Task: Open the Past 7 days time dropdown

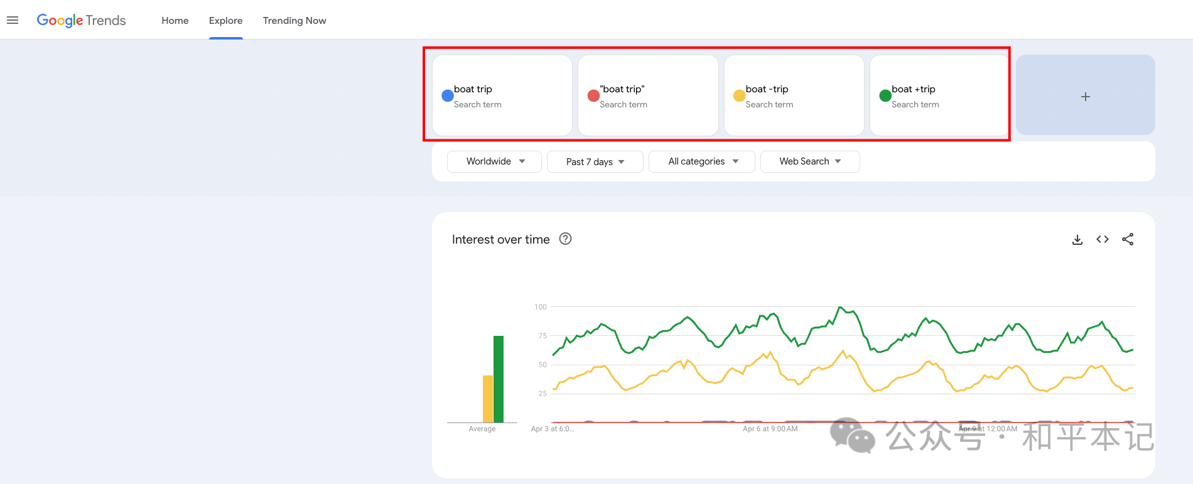Action: [x=595, y=161]
